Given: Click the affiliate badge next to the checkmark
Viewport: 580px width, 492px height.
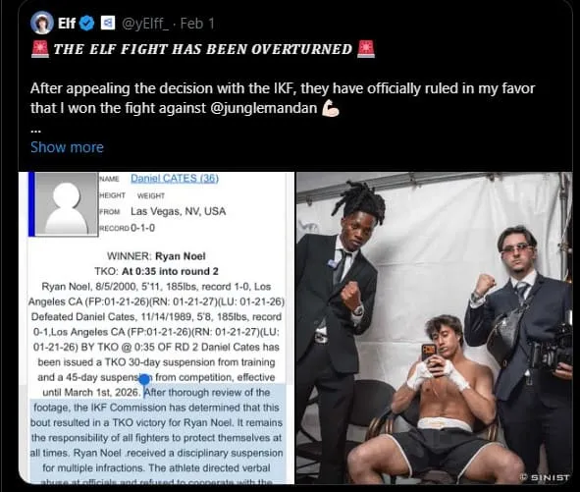Looking at the screenshot, I should (108, 24).
